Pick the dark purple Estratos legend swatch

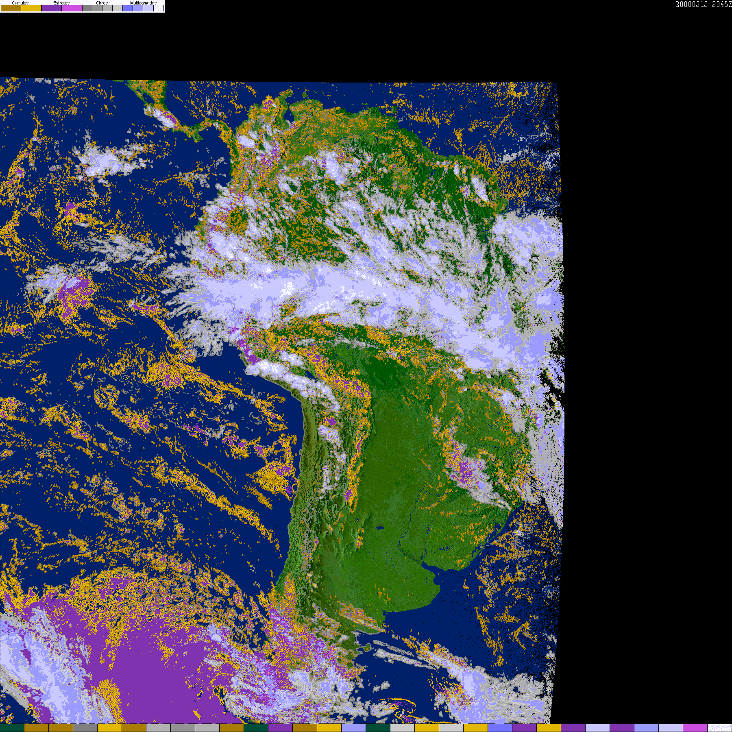pyautogui.click(x=52, y=8)
